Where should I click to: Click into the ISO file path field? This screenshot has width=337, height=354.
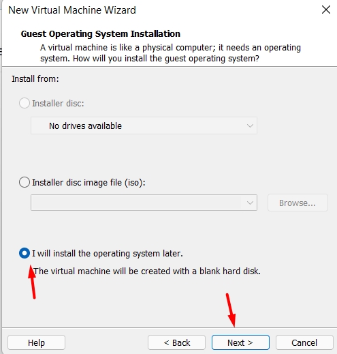pyautogui.click(x=137, y=203)
